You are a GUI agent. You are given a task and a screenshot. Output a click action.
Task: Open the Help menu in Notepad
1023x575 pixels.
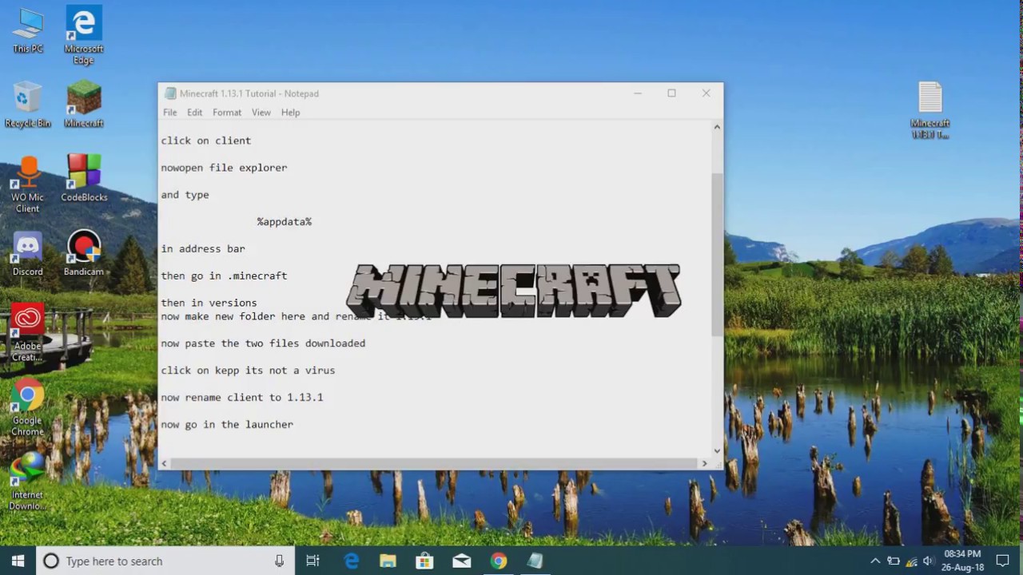coord(290,113)
